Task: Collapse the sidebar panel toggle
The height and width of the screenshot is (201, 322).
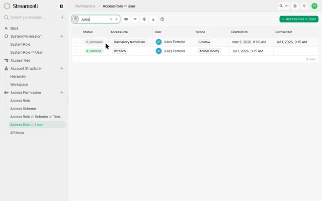Action: pos(61,6)
